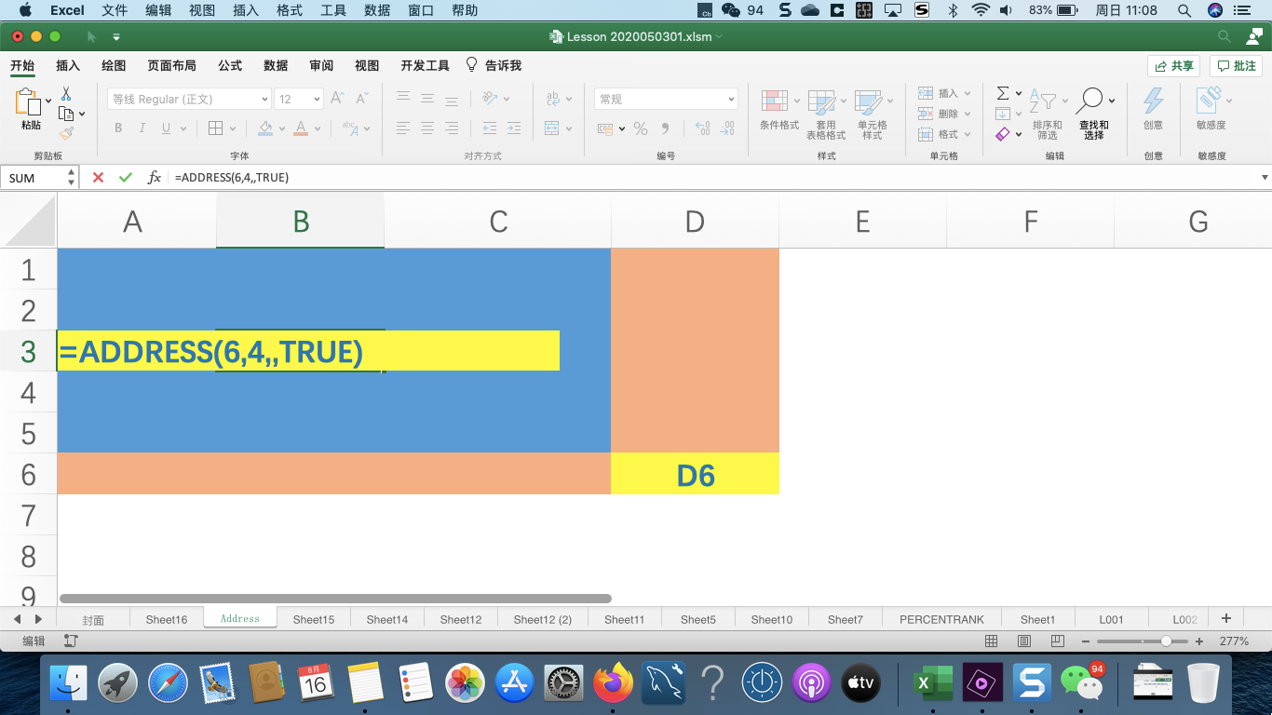The width and height of the screenshot is (1272, 715).
Task: Toggle right text alignment
Action: click(x=452, y=128)
